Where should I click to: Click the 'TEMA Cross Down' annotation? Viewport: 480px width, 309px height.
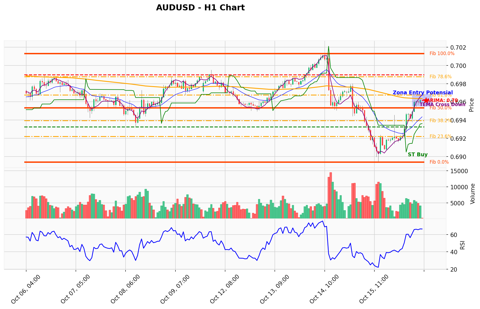(442, 104)
